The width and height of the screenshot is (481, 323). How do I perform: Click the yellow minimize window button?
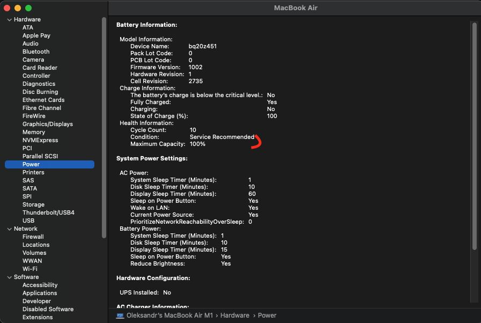(18, 8)
